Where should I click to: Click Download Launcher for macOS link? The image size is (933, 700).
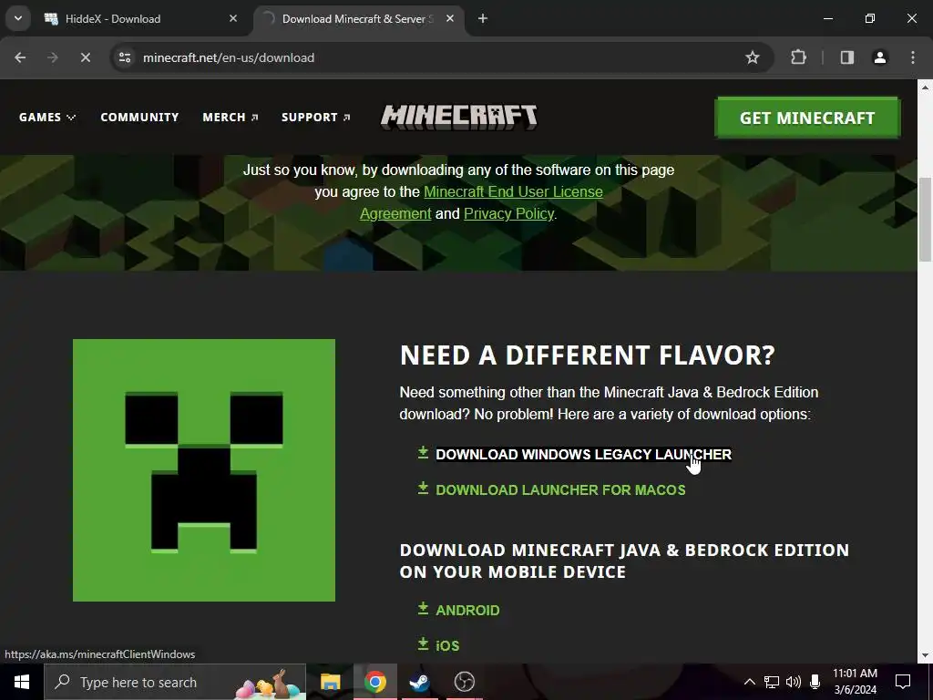(x=560, y=489)
